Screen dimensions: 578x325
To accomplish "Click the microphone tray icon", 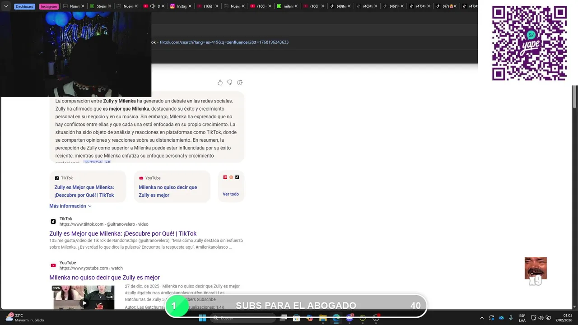I will click(x=511, y=318).
